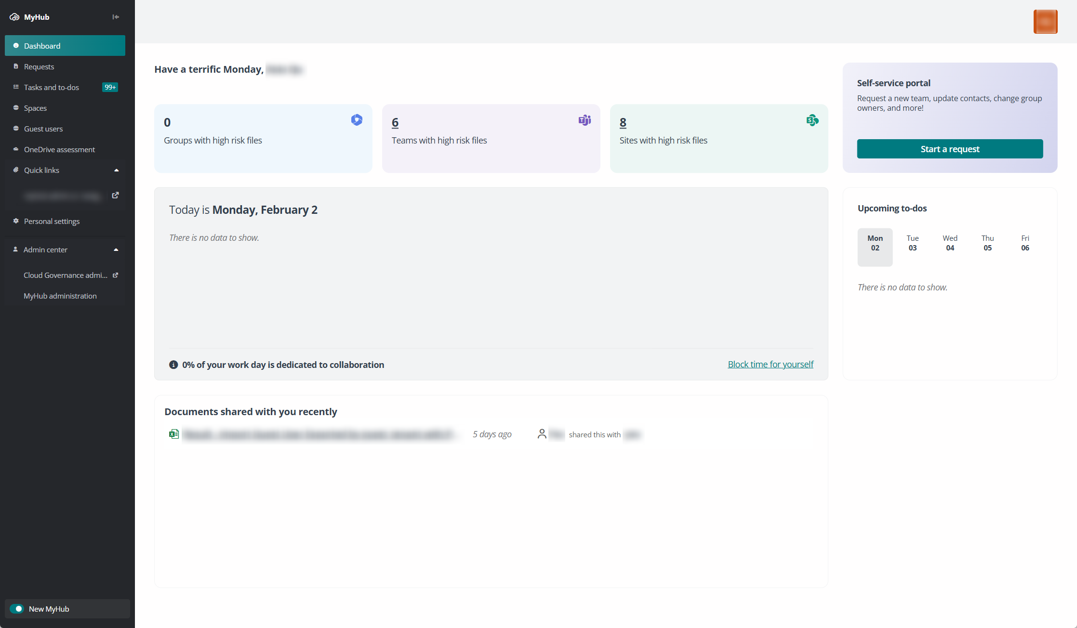Image resolution: width=1077 pixels, height=628 pixels.
Task: Toggle the New MyHub switch off
Action: tap(17, 609)
